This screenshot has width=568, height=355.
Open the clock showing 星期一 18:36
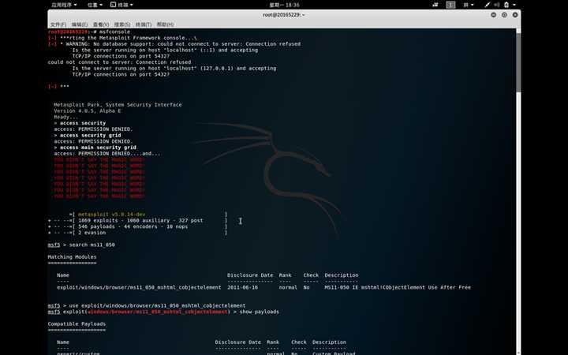284,5
